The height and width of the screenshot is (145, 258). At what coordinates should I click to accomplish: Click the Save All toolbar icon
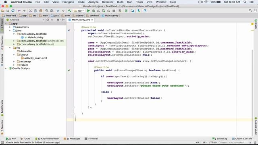(x=8, y=11)
